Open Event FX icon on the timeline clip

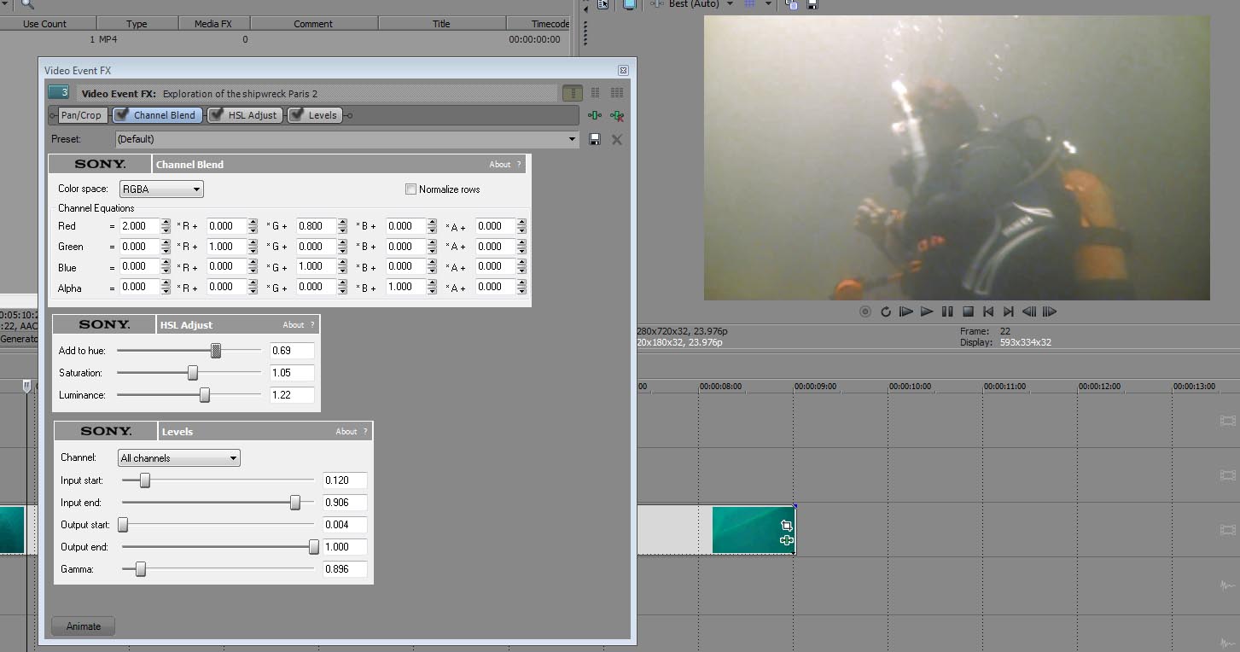[x=787, y=540]
